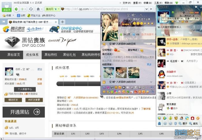The width and height of the screenshot is (202, 140).
Task: Open the 工具(T) menu
Action: click(x=158, y=3)
